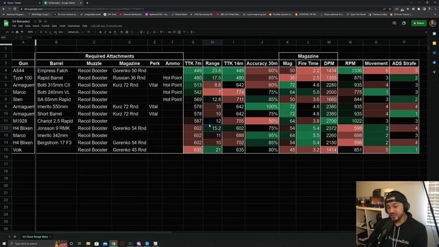Select the AS44 gun cell
Screen dimensions: 439x247
tap(23, 71)
